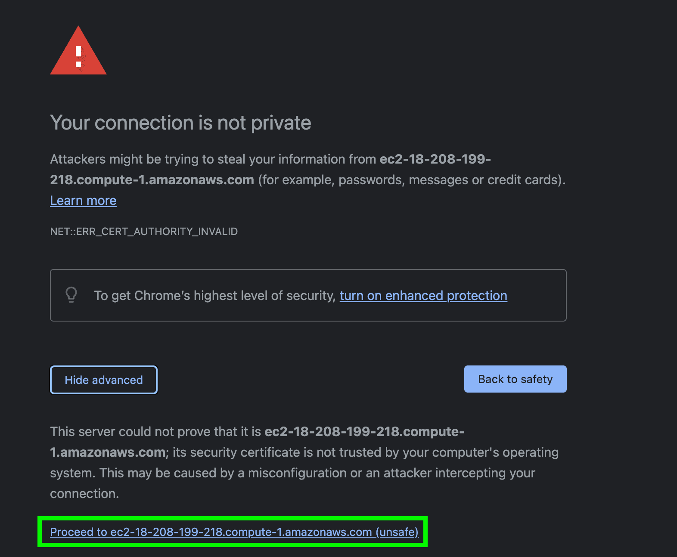Click the Chrome security tip box
This screenshot has height=557, width=677.
pyautogui.click(x=308, y=295)
